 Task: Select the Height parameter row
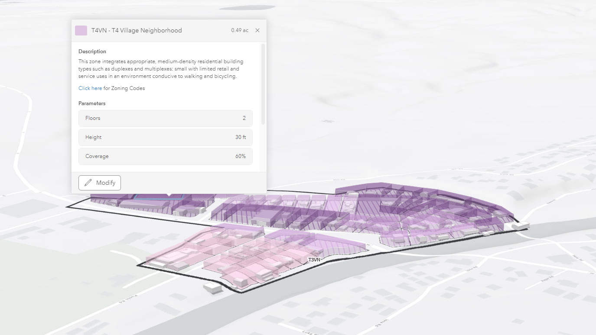[x=165, y=137]
